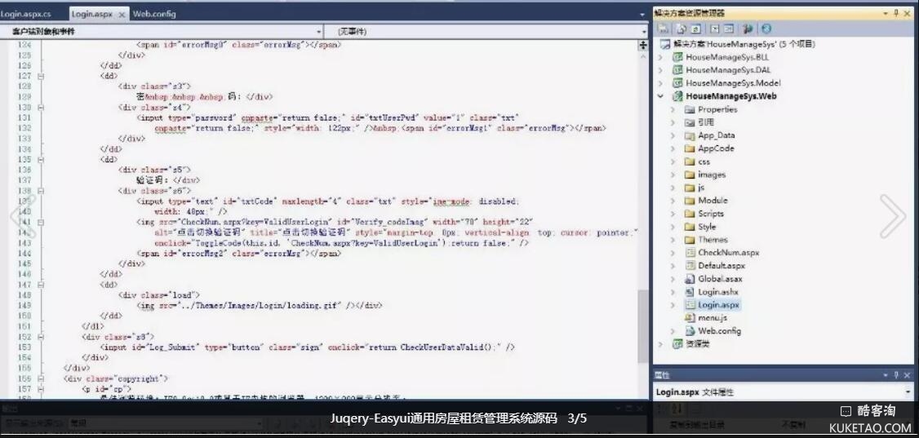Collapse the code outline at line 156
919x438 pixels.
[41, 378]
